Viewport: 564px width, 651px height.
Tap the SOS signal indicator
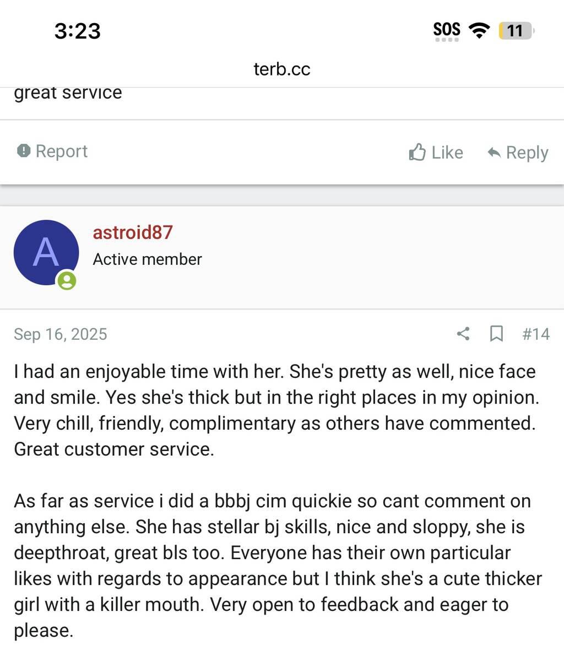click(446, 30)
